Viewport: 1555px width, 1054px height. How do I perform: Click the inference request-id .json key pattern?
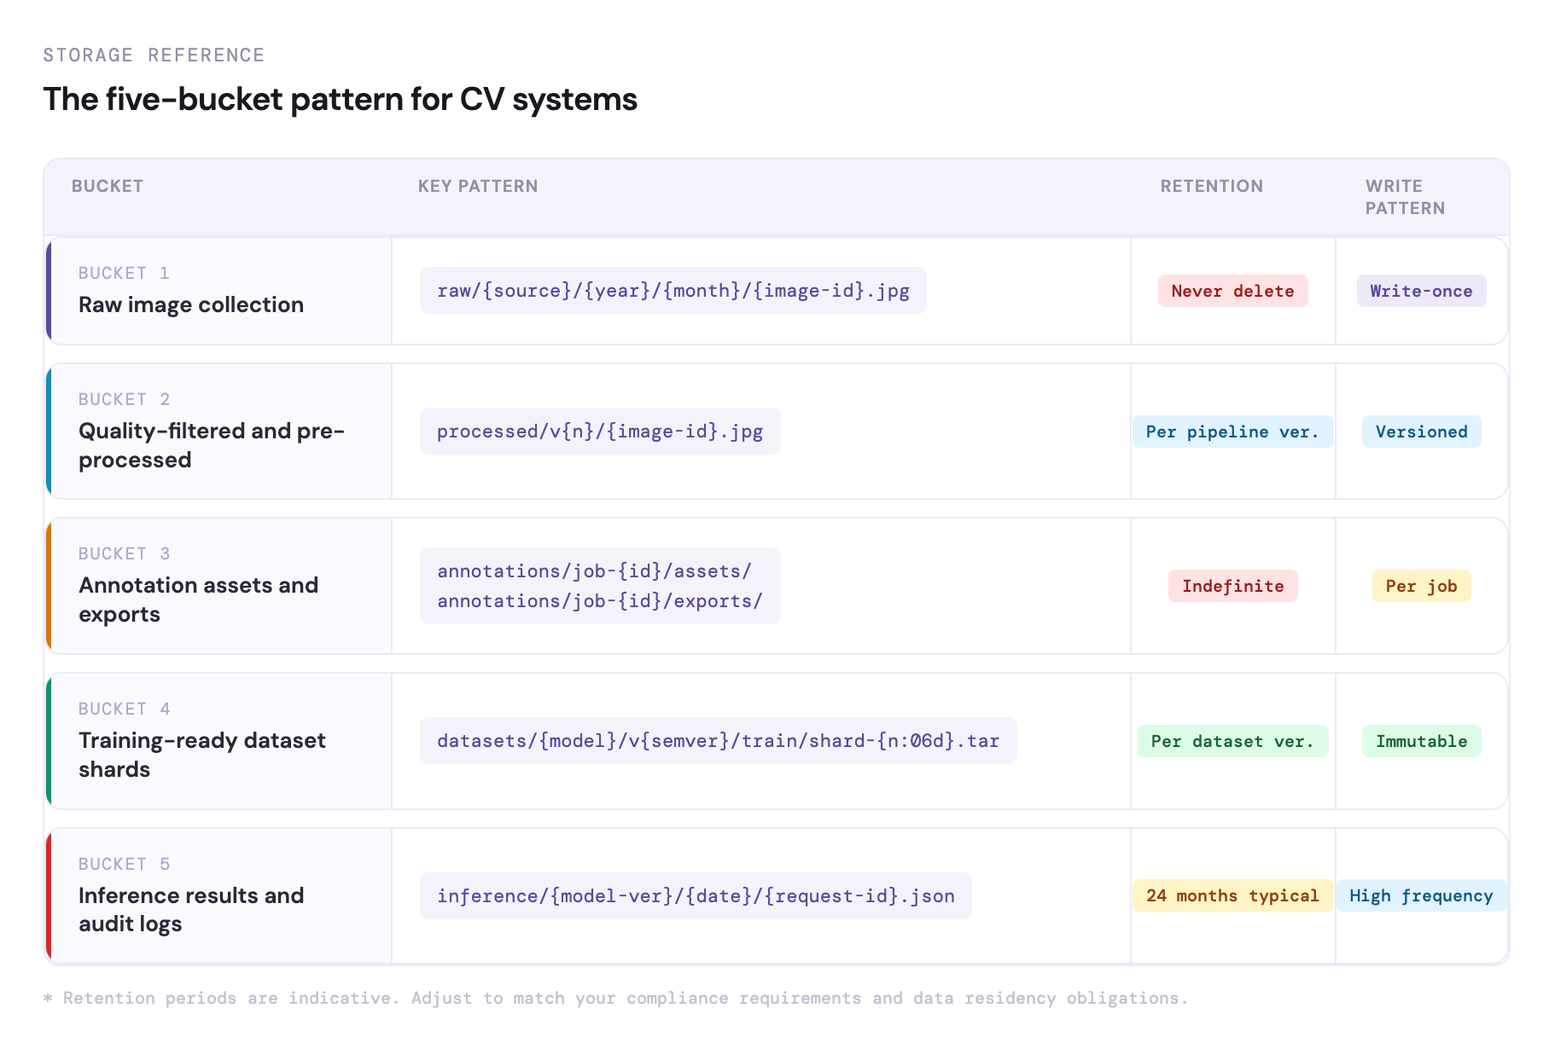pyautogui.click(x=696, y=896)
